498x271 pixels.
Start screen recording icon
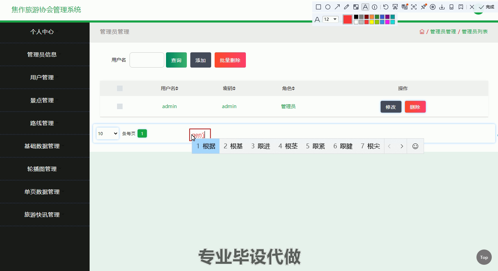(433, 7)
